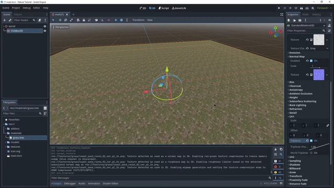Toggle preview environment in viewport toolbar
Image resolution: width=334 pixels, height=188 pixels.
(x=121, y=20)
